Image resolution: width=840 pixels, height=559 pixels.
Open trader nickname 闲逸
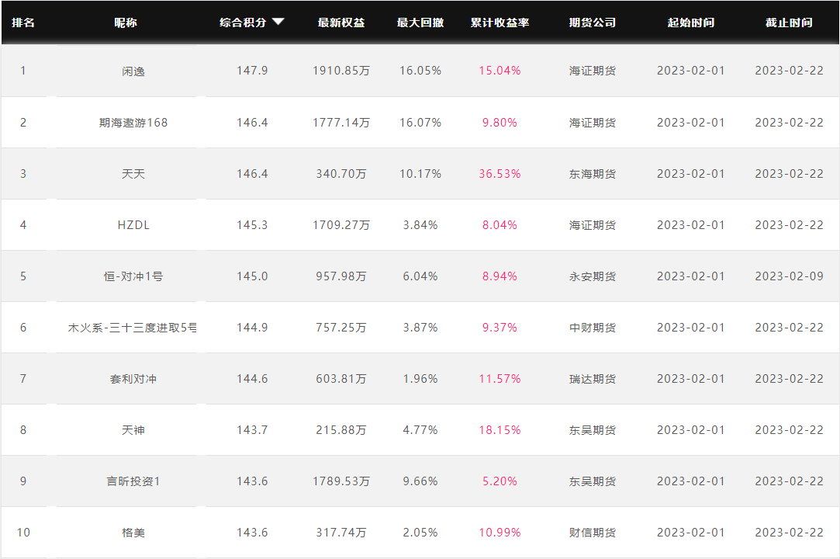tap(133, 71)
